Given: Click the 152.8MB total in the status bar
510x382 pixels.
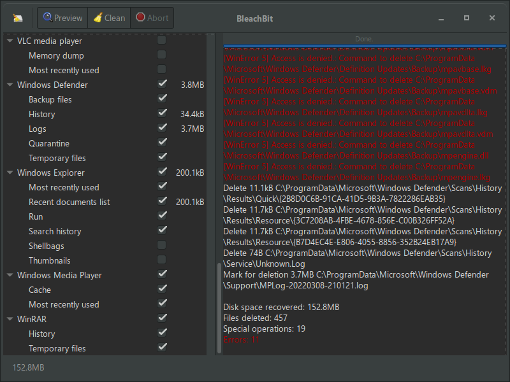Looking at the screenshot, I should tap(28, 367).
